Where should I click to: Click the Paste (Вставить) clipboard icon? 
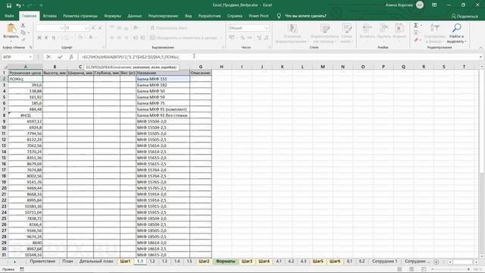tap(11, 29)
